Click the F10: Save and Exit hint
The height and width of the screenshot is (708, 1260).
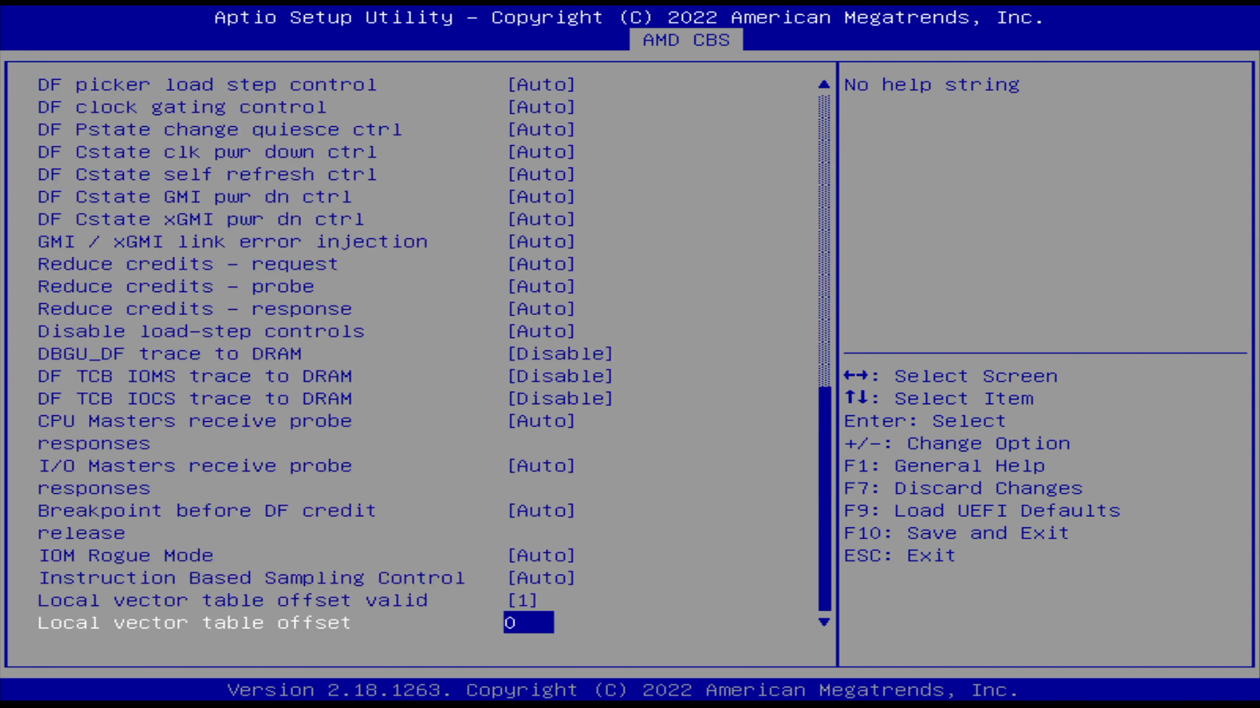pos(957,533)
